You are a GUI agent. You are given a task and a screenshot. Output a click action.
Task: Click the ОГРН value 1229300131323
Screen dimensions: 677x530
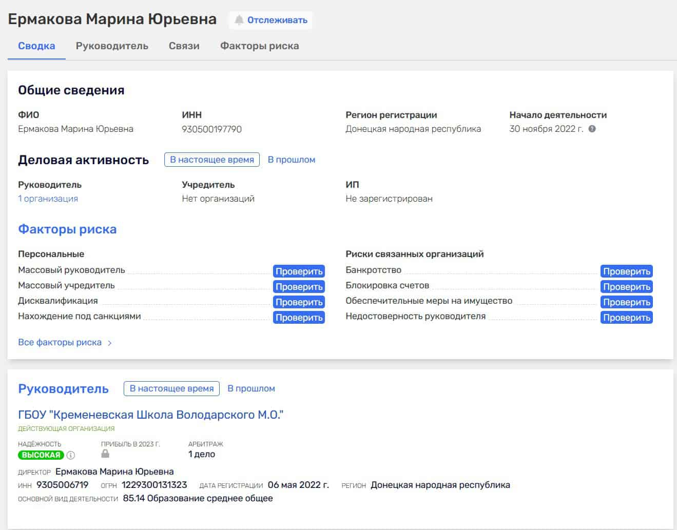pos(154,485)
